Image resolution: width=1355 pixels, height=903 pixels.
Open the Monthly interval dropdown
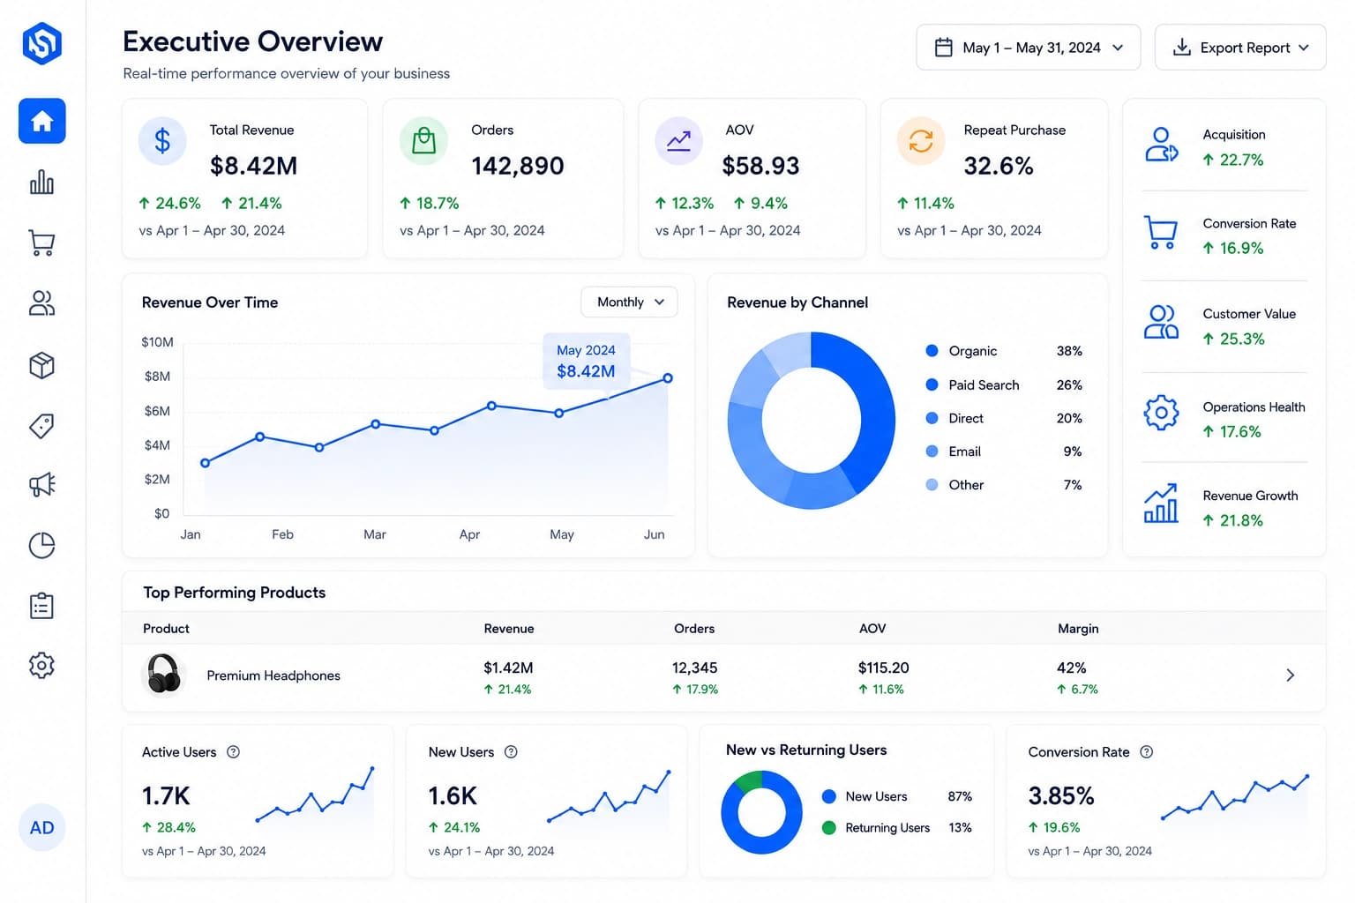[629, 302]
